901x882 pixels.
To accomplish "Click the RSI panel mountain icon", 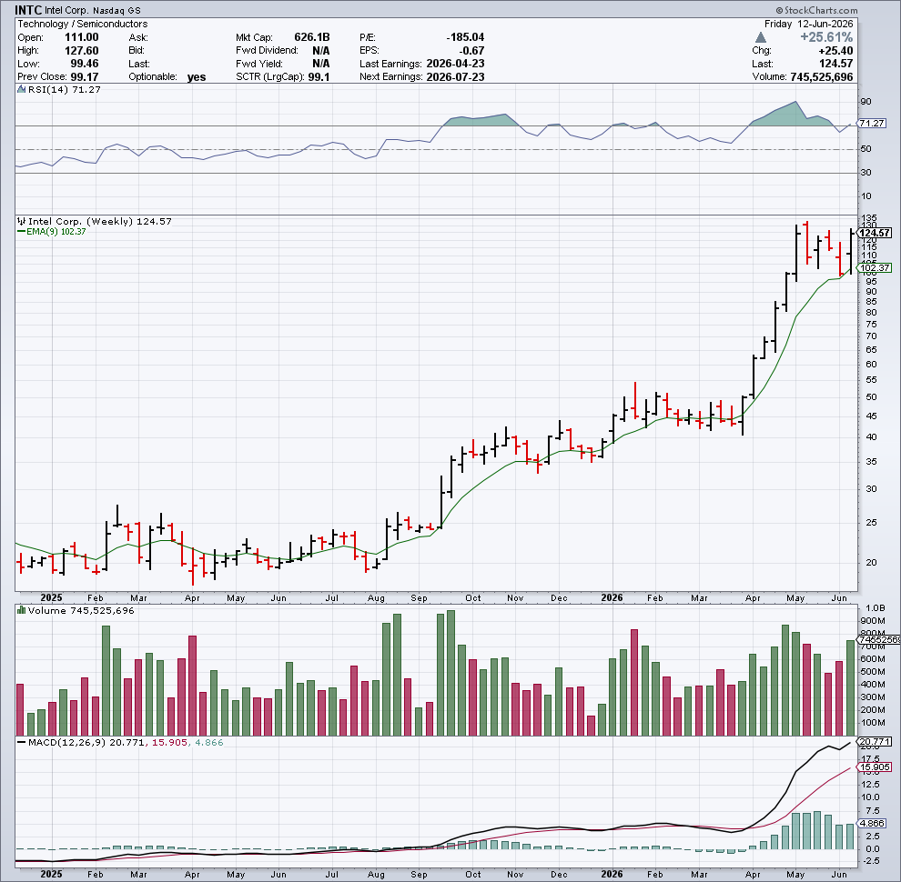I will [21, 90].
